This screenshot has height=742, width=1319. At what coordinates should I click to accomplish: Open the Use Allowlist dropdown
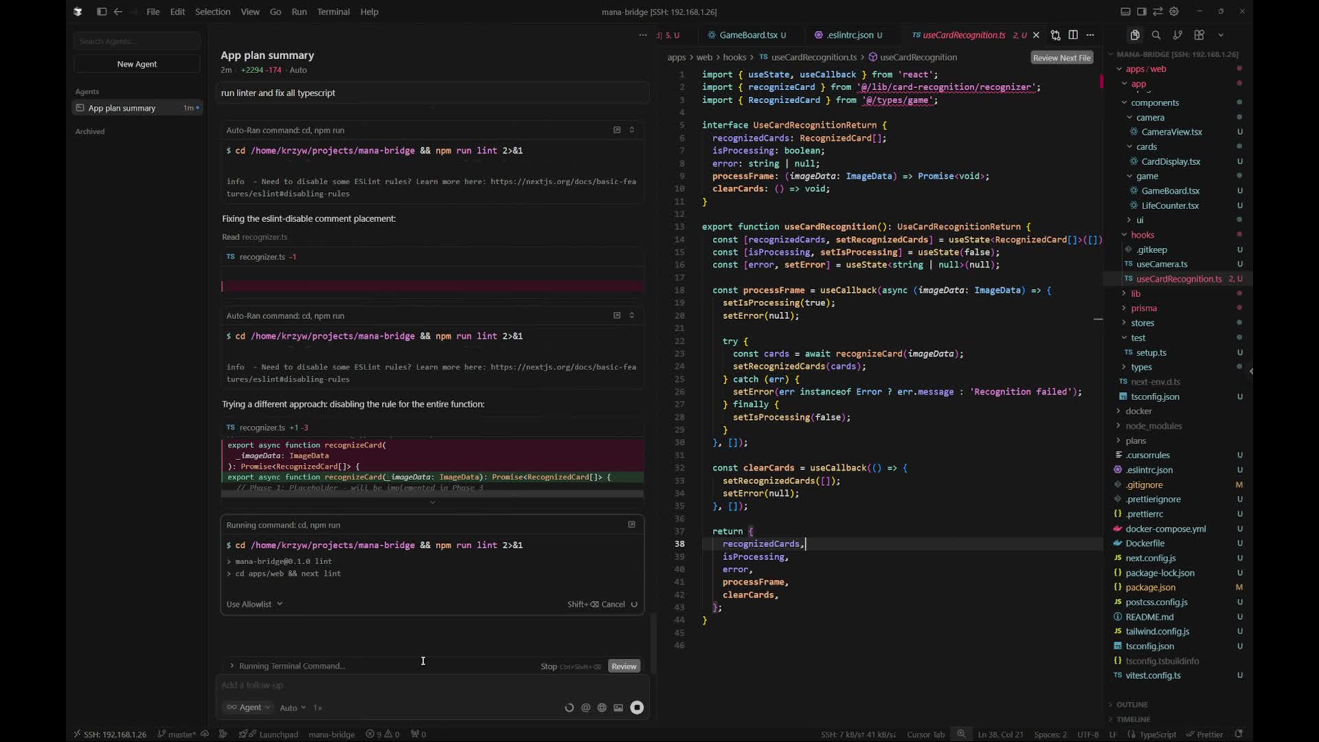click(254, 605)
